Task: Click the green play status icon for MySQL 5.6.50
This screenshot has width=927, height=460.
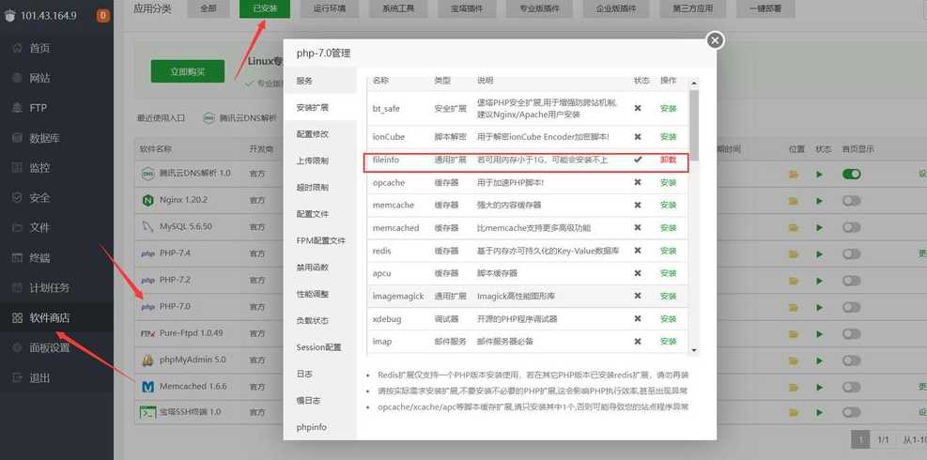Action: click(819, 227)
